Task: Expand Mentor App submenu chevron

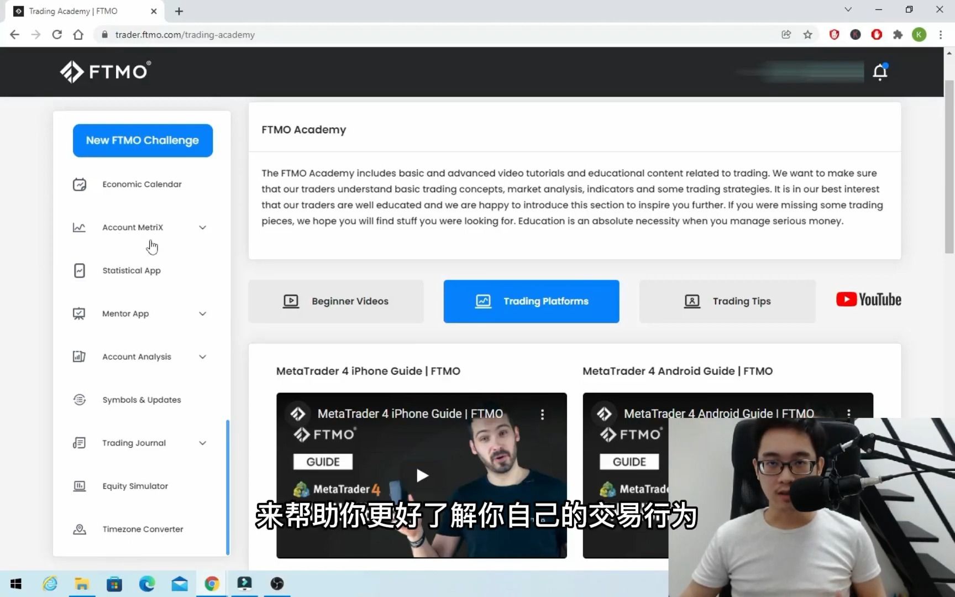Action: pyautogui.click(x=202, y=313)
